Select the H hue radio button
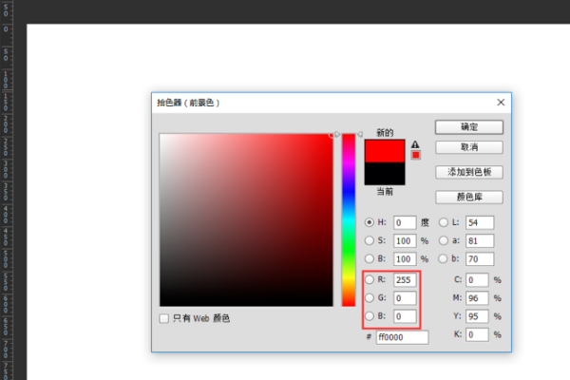This screenshot has width=570, height=380. tap(370, 222)
